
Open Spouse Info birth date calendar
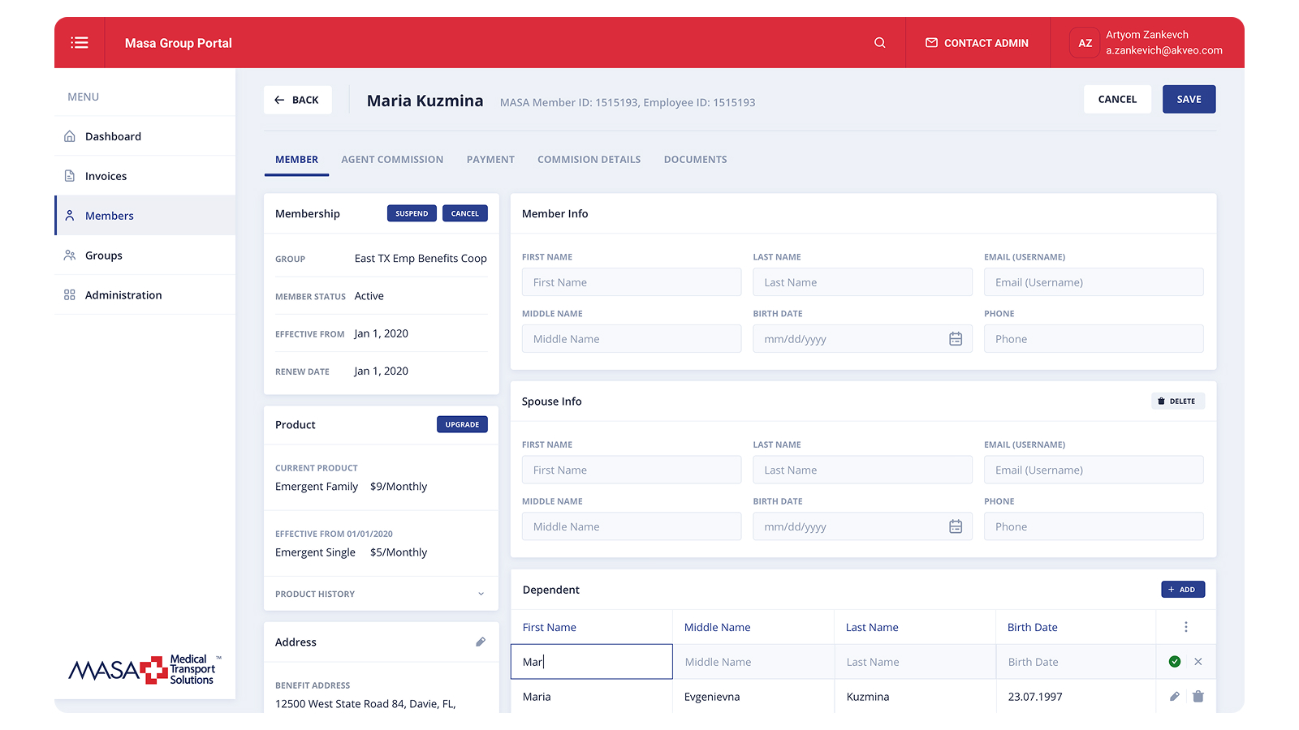point(956,526)
